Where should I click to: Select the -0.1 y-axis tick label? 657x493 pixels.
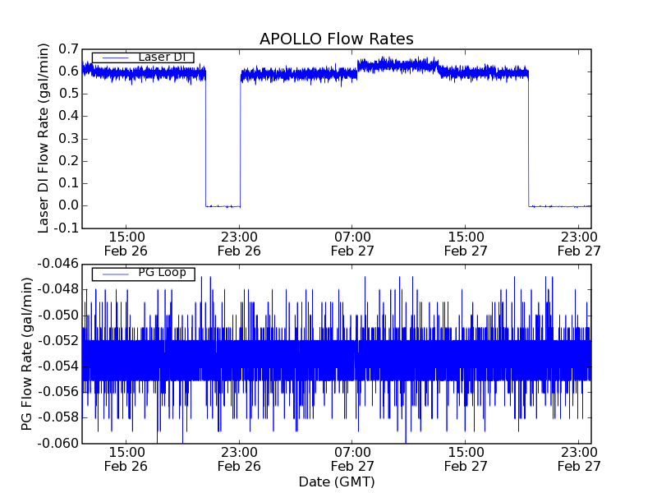click(x=66, y=228)
